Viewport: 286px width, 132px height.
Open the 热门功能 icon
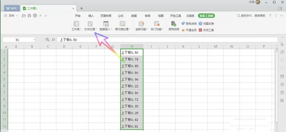click(157, 24)
